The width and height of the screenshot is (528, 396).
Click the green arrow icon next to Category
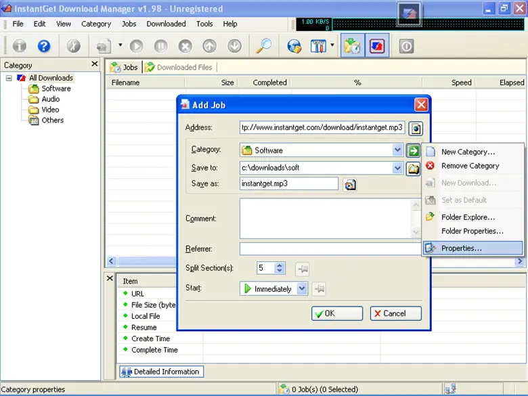coord(414,150)
